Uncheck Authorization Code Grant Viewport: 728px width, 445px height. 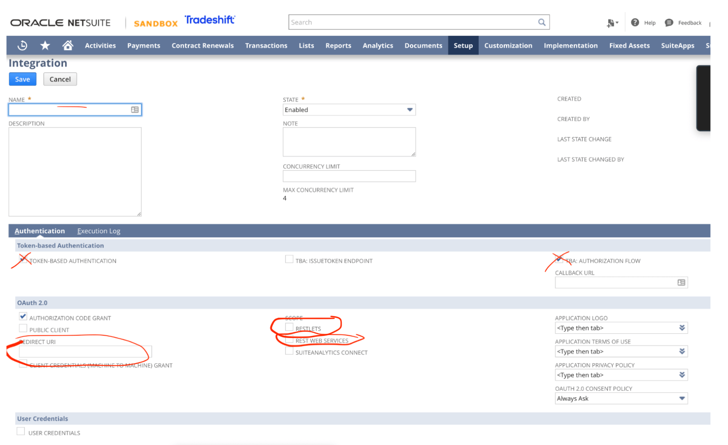coord(23,316)
